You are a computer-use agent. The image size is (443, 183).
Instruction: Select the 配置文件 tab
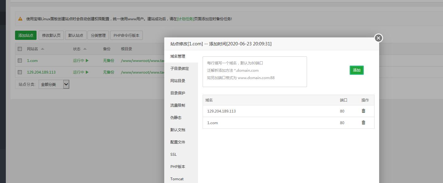tap(178, 142)
